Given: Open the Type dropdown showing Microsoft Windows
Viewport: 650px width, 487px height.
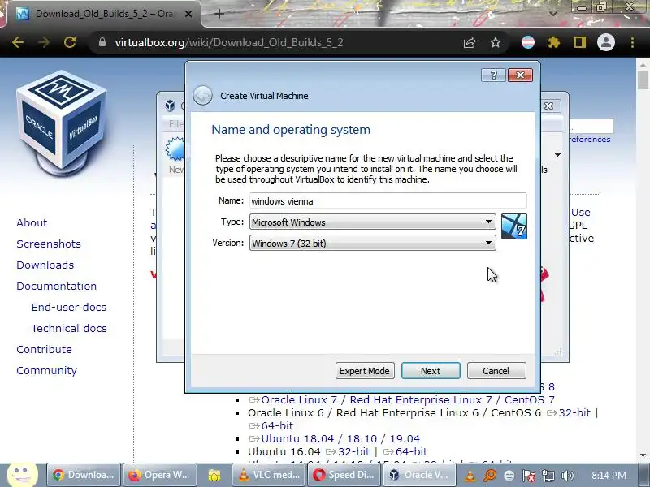Looking at the screenshot, I should 372,222.
